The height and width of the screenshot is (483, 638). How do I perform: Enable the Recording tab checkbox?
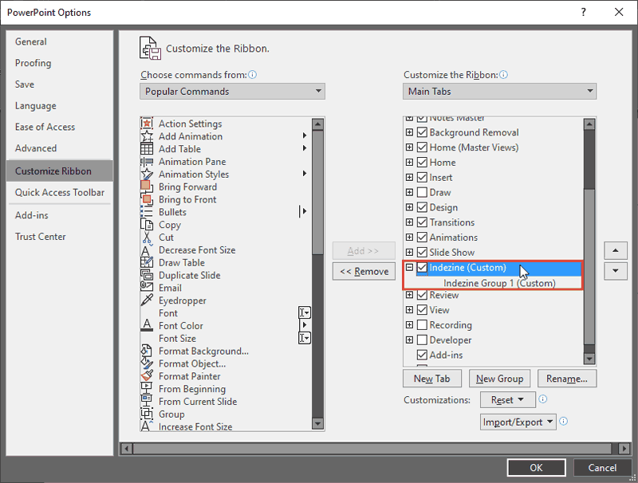tap(422, 324)
